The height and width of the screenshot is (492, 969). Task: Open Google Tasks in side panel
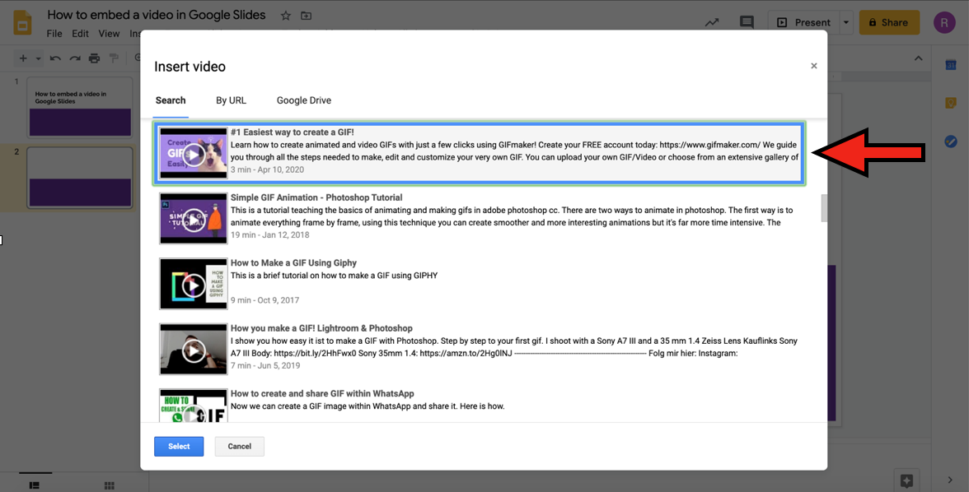pos(950,142)
